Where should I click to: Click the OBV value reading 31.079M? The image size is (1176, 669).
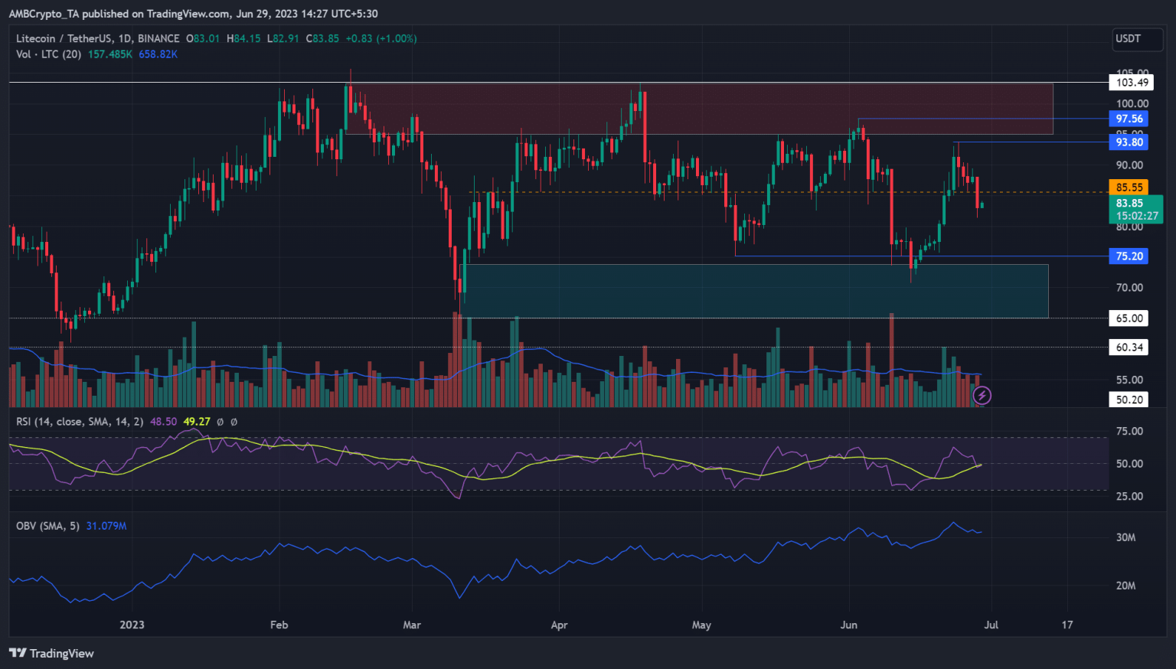(x=106, y=526)
